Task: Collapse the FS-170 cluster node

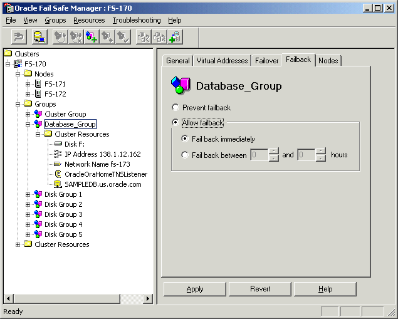Action: (x=8, y=64)
